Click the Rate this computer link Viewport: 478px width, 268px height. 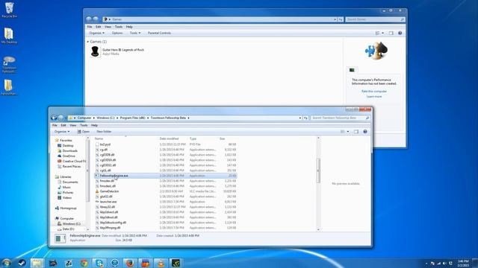374,91
